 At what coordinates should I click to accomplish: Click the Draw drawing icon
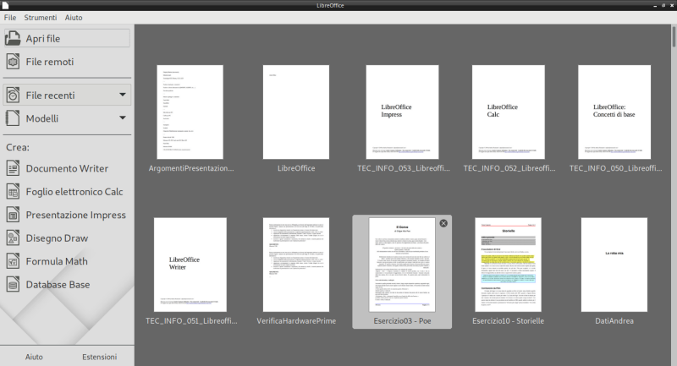(14, 238)
